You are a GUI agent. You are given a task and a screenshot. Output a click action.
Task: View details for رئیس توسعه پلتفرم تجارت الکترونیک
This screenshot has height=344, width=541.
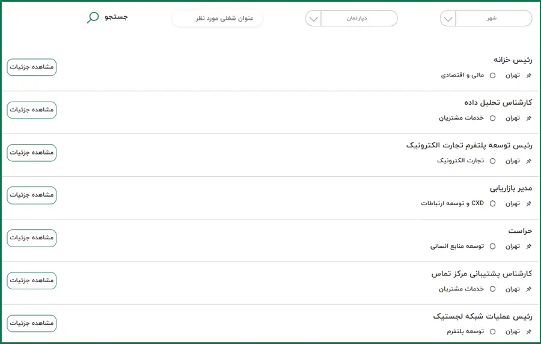coord(32,153)
